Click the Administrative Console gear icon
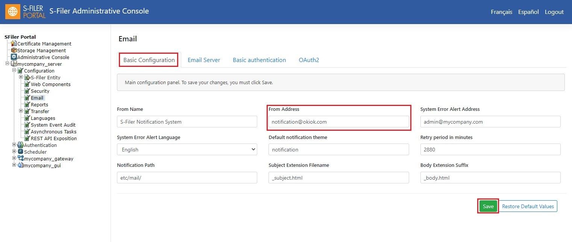This screenshot has width=572, height=242. coord(14,57)
